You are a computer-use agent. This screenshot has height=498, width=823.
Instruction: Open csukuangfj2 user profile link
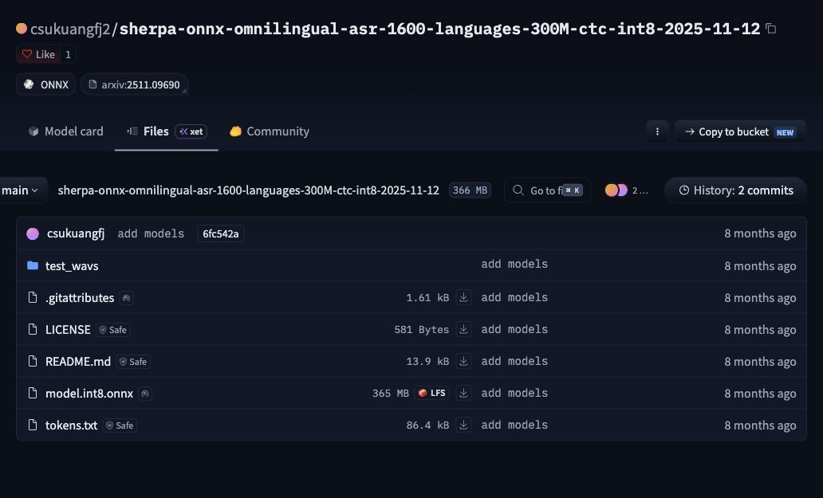click(70, 29)
